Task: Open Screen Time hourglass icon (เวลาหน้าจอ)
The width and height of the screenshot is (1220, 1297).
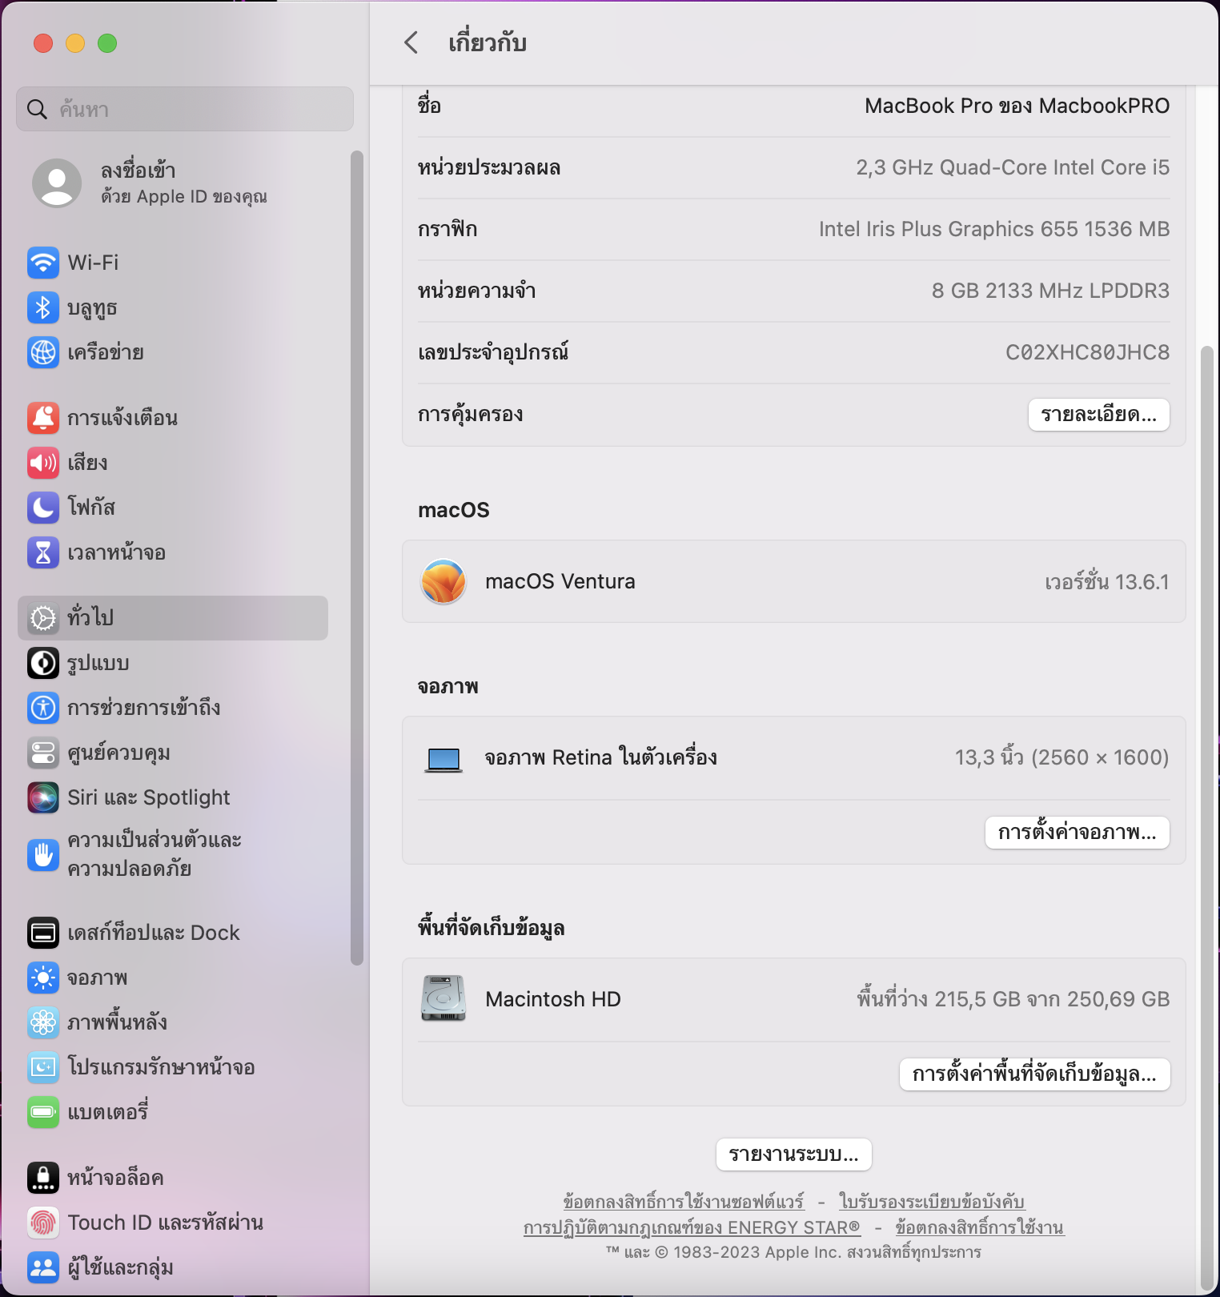Action: pyautogui.click(x=43, y=552)
